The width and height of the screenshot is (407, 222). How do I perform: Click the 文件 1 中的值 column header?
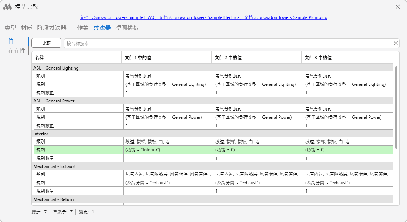point(166,58)
